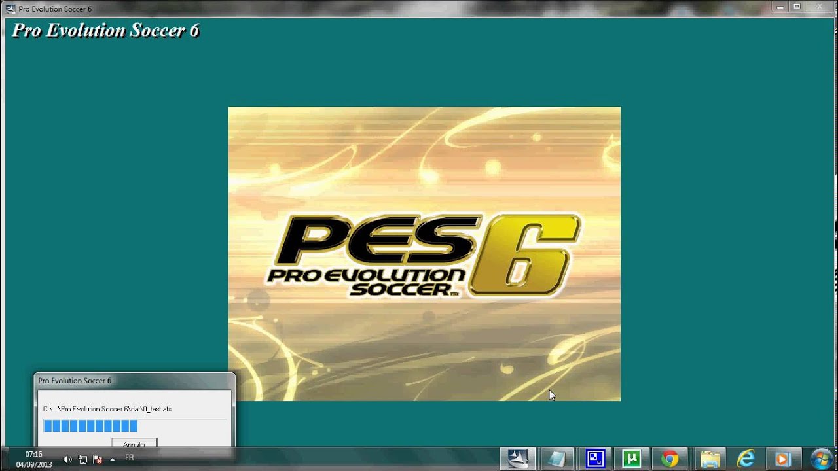Click the network tray icon

(x=82, y=459)
